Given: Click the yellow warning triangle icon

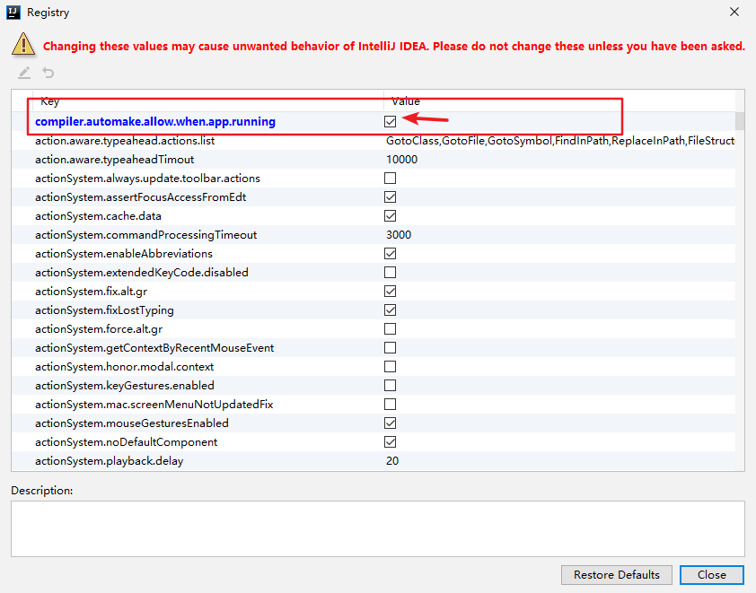Looking at the screenshot, I should tap(23, 44).
